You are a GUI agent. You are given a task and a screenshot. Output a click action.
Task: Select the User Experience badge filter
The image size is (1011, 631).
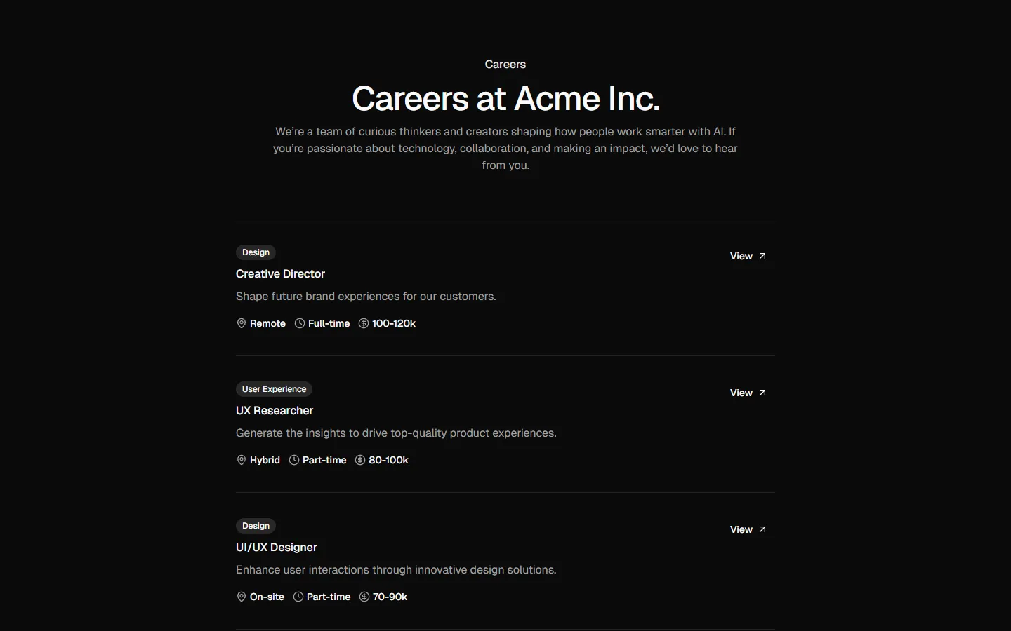coord(274,389)
